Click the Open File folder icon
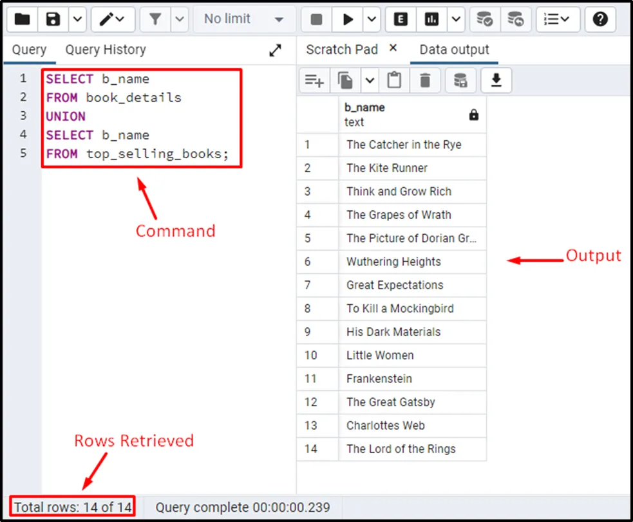 [22, 19]
